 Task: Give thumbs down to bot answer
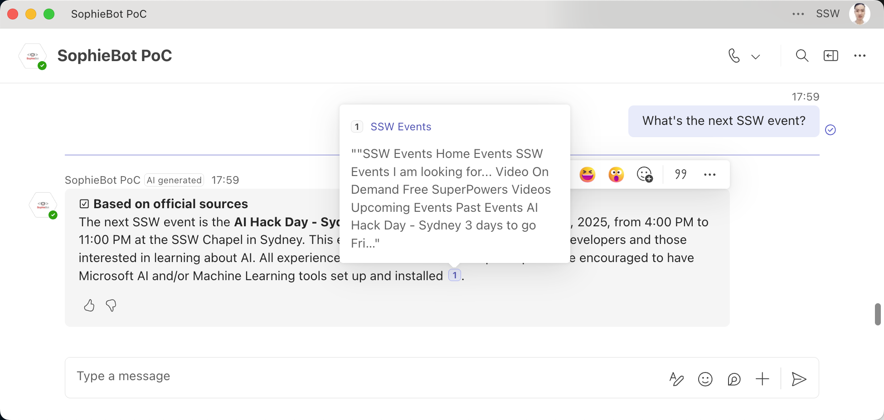[111, 305]
